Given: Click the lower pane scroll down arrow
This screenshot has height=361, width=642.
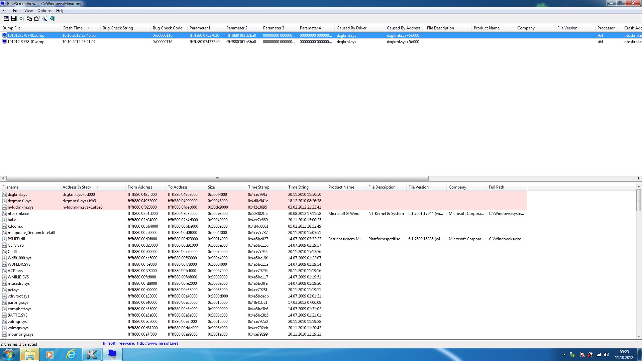Looking at the screenshot, I should (639, 336).
